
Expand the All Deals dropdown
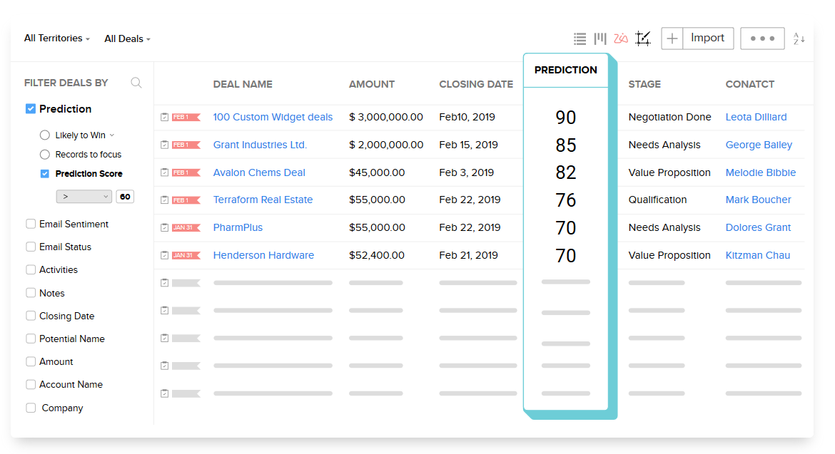127,38
